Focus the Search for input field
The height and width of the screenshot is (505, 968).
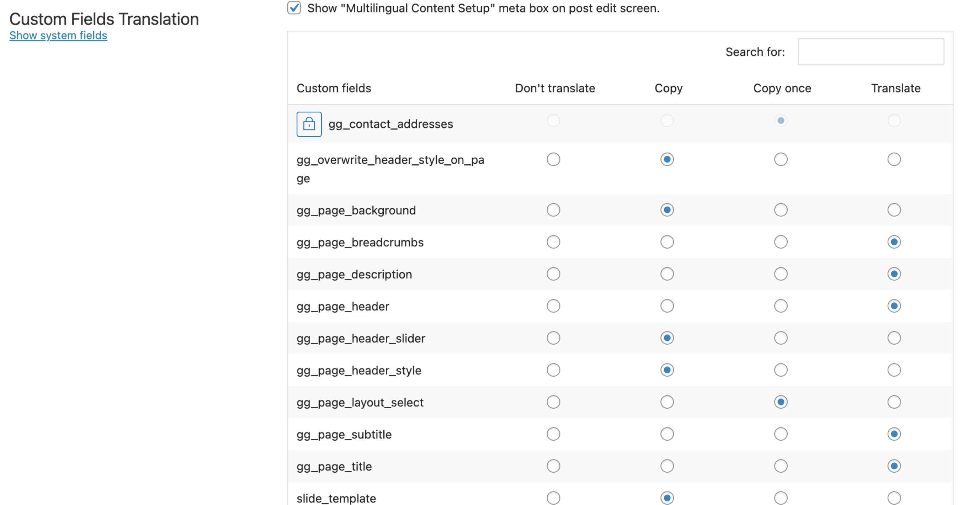pyautogui.click(x=871, y=52)
